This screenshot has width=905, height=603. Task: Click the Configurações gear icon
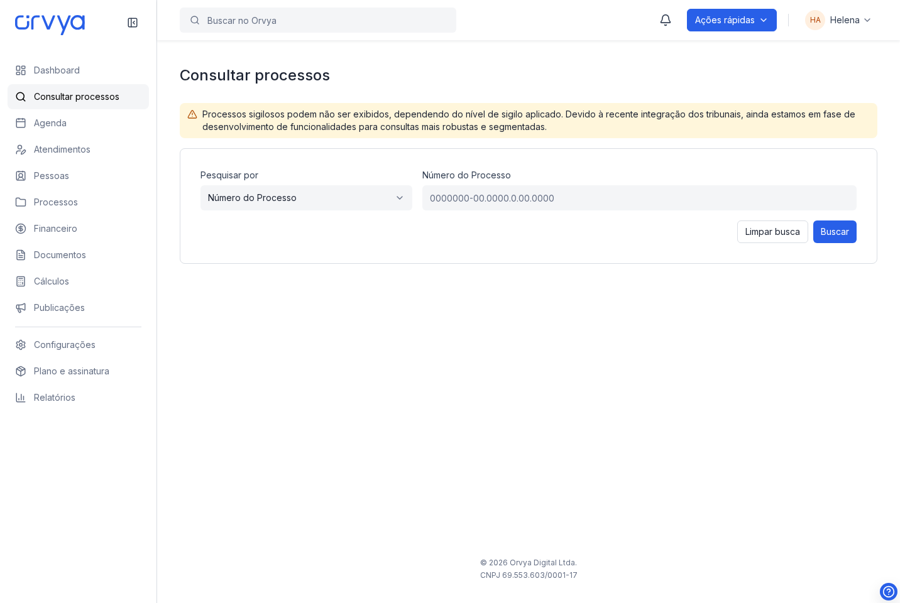(x=21, y=345)
